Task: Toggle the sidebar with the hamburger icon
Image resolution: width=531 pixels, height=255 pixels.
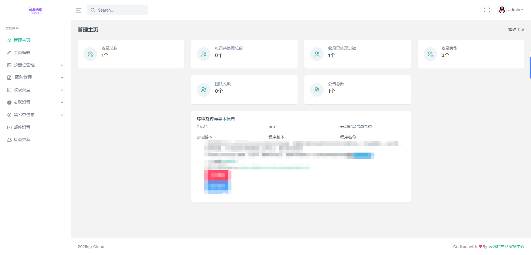Action: click(x=79, y=10)
